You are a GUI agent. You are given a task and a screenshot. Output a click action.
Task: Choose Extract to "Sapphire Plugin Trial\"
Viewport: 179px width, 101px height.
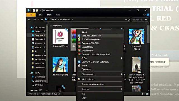[100, 54]
